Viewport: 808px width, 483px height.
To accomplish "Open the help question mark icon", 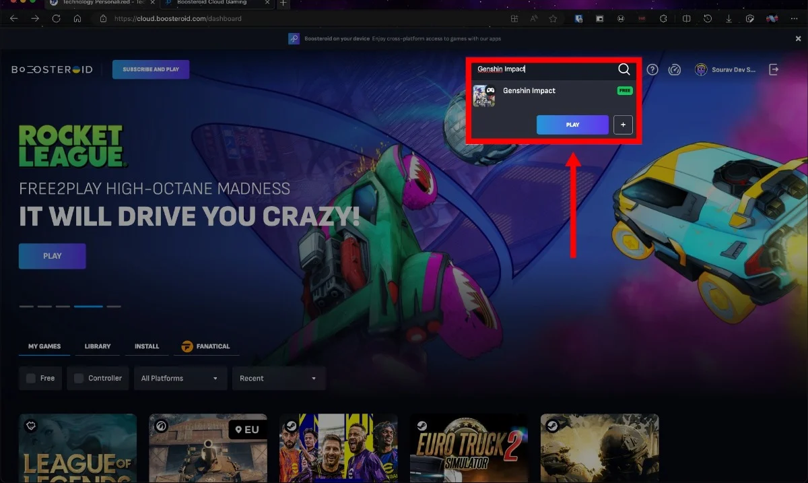I will [652, 69].
